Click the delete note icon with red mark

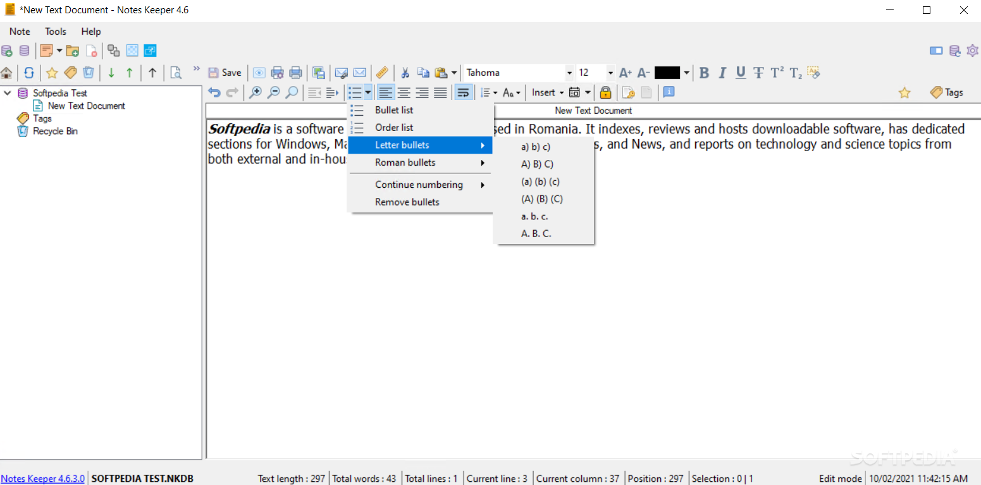[92, 51]
